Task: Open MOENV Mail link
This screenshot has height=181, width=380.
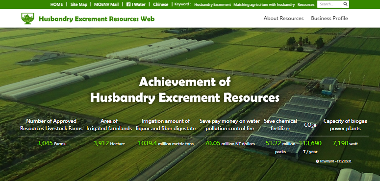Action: click(x=106, y=4)
